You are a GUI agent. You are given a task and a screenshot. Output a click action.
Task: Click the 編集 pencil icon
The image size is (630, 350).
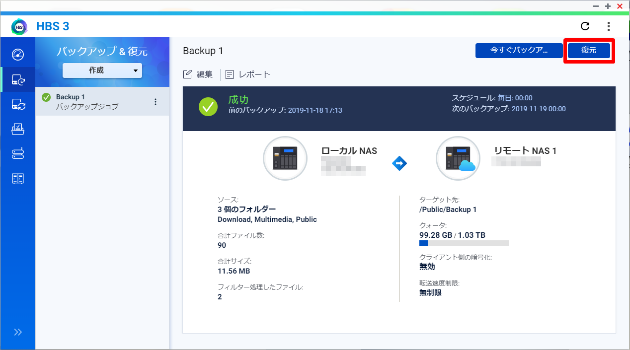pyautogui.click(x=188, y=74)
